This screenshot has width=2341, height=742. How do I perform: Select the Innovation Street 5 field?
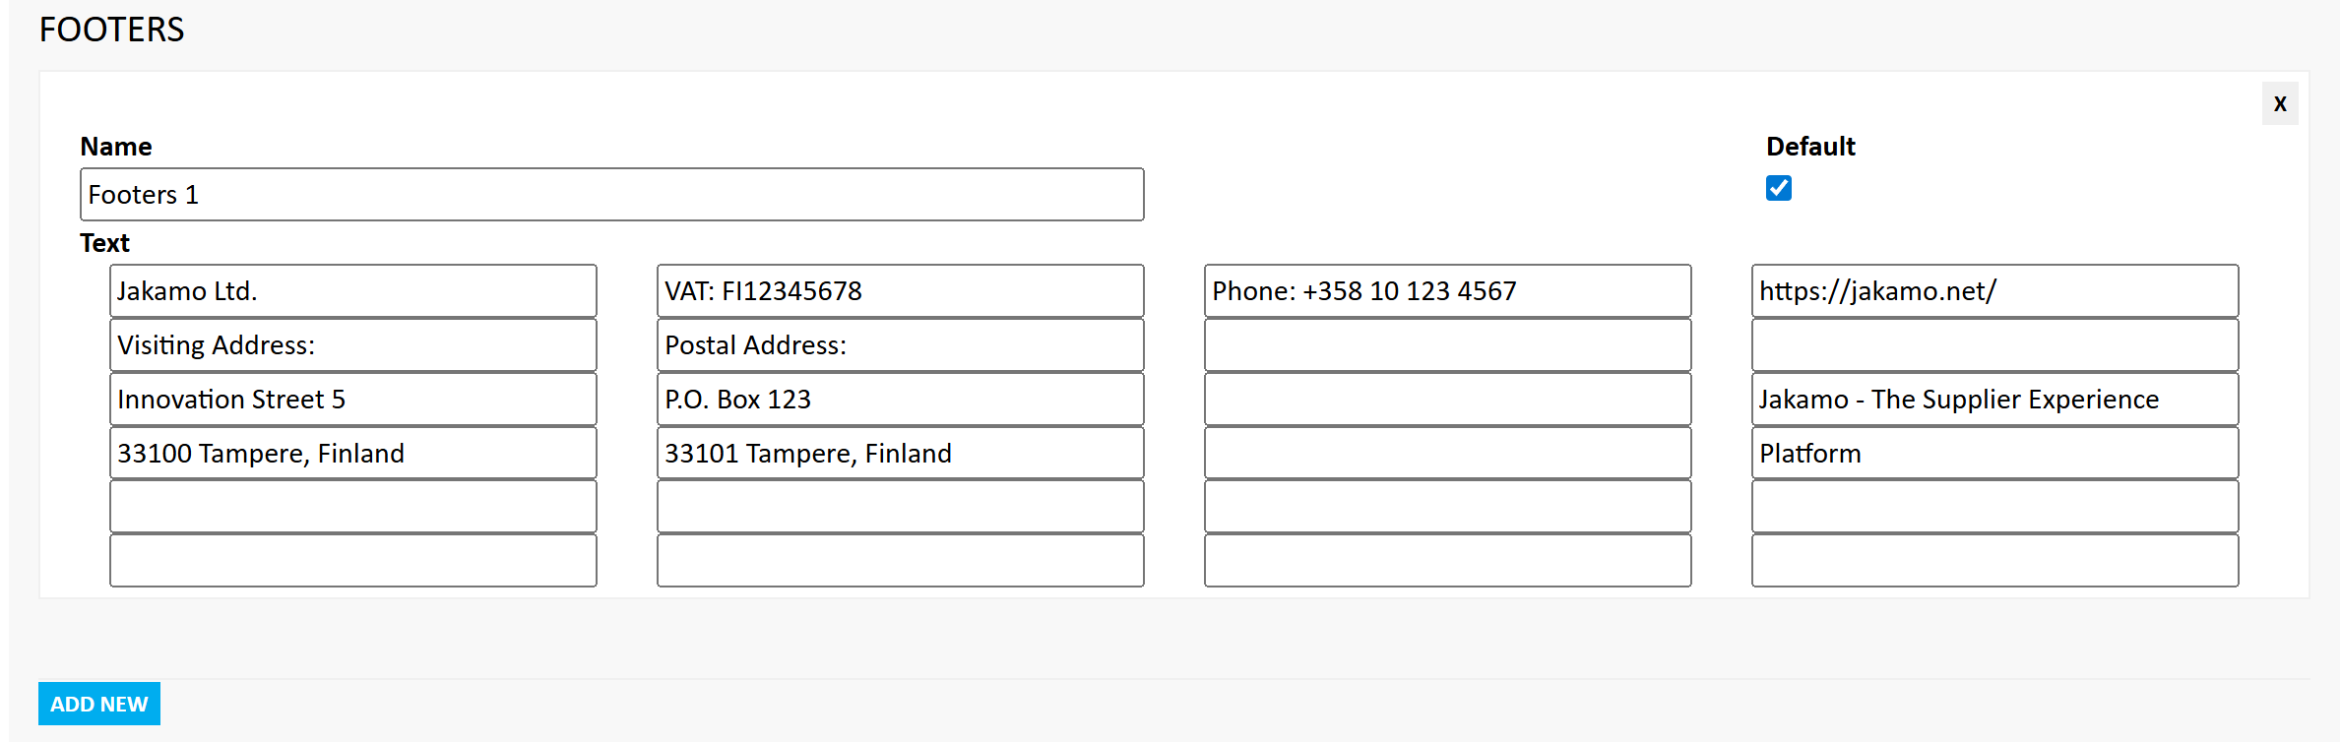click(x=353, y=399)
